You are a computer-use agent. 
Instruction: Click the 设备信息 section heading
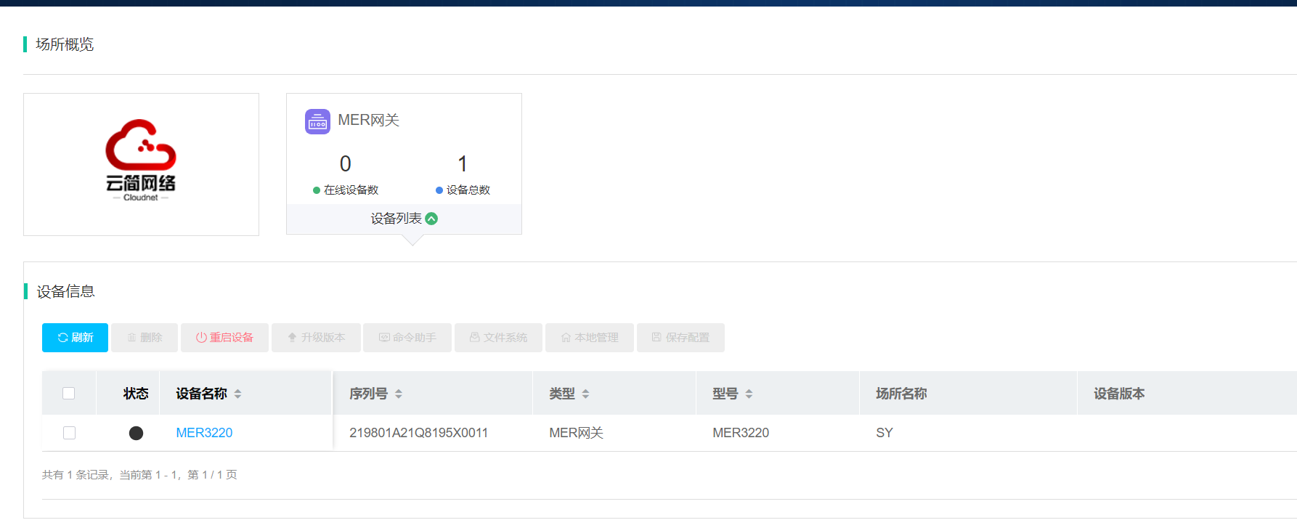click(x=65, y=291)
